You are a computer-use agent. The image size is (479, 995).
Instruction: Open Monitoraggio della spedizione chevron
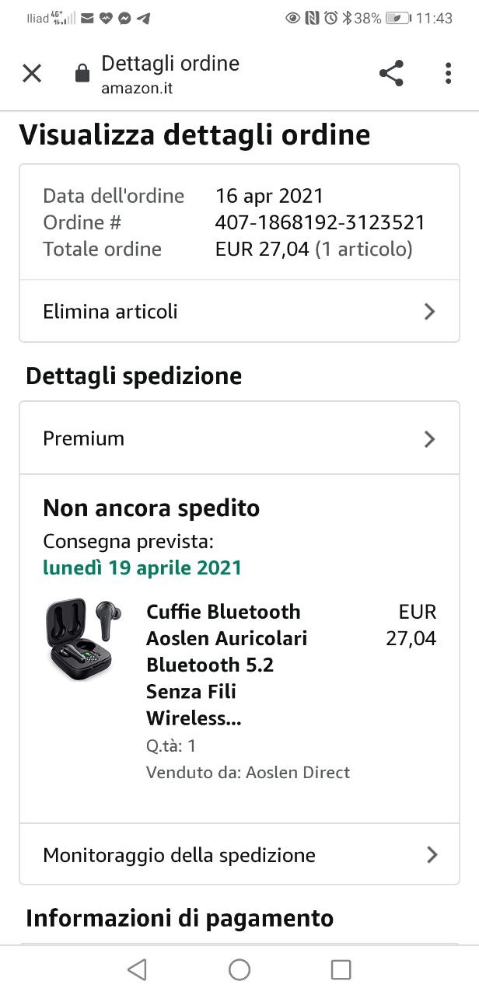[432, 855]
